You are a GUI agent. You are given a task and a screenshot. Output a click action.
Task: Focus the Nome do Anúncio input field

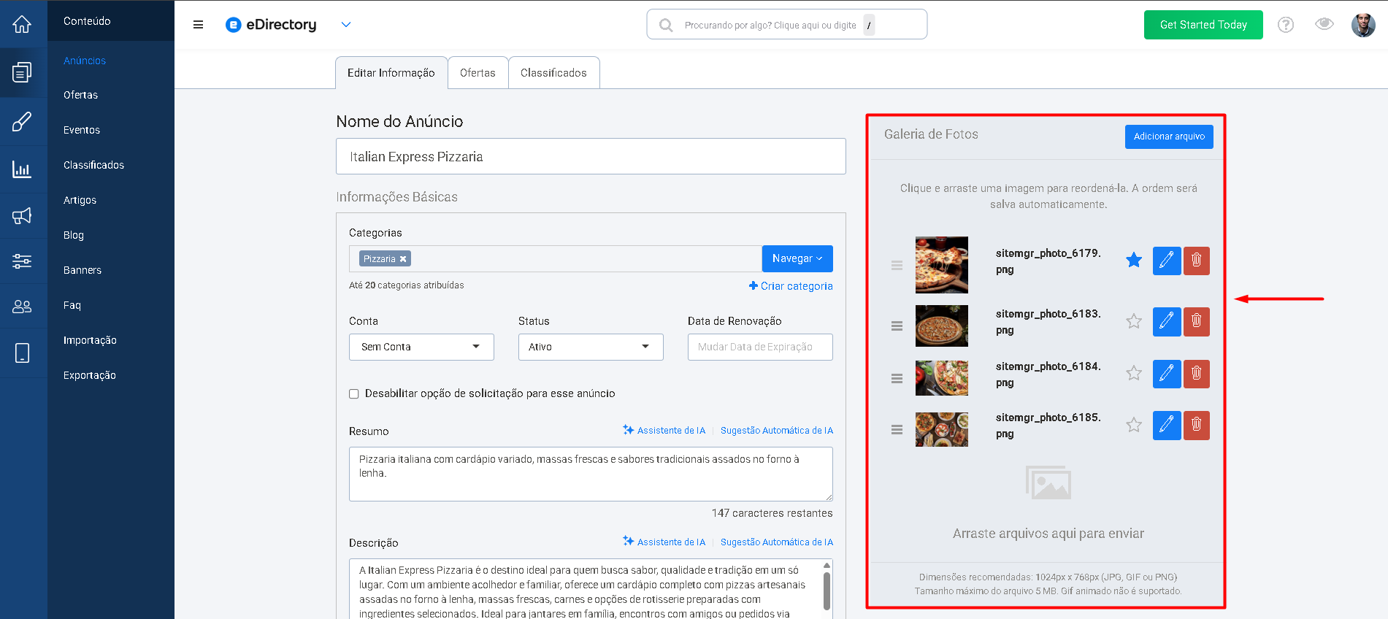click(x=591, y=156)
